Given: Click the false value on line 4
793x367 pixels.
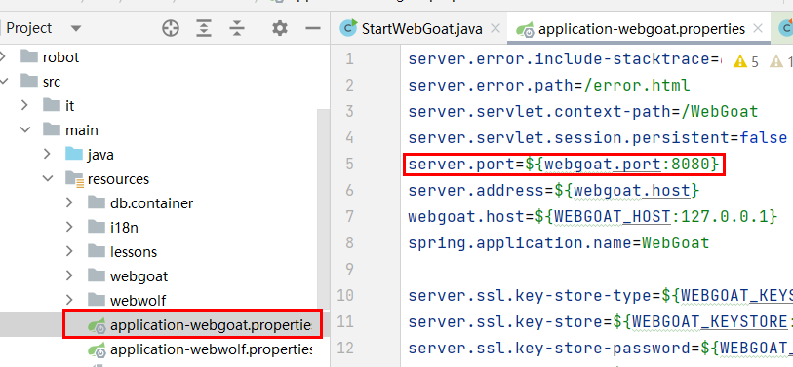Looking at the screenshot, I should click(x=763, y=138).
